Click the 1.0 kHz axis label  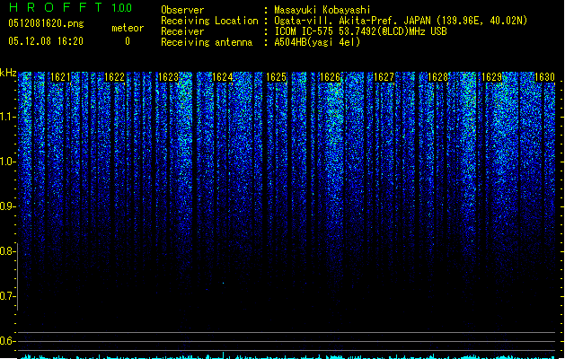[8, 162]
